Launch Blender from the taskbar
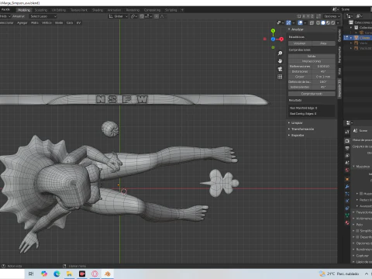 108,274
